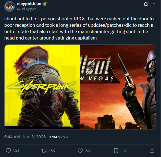Screen dimensions: 161x157
Task: Open the reply comment icon
Action: [8, 151]
